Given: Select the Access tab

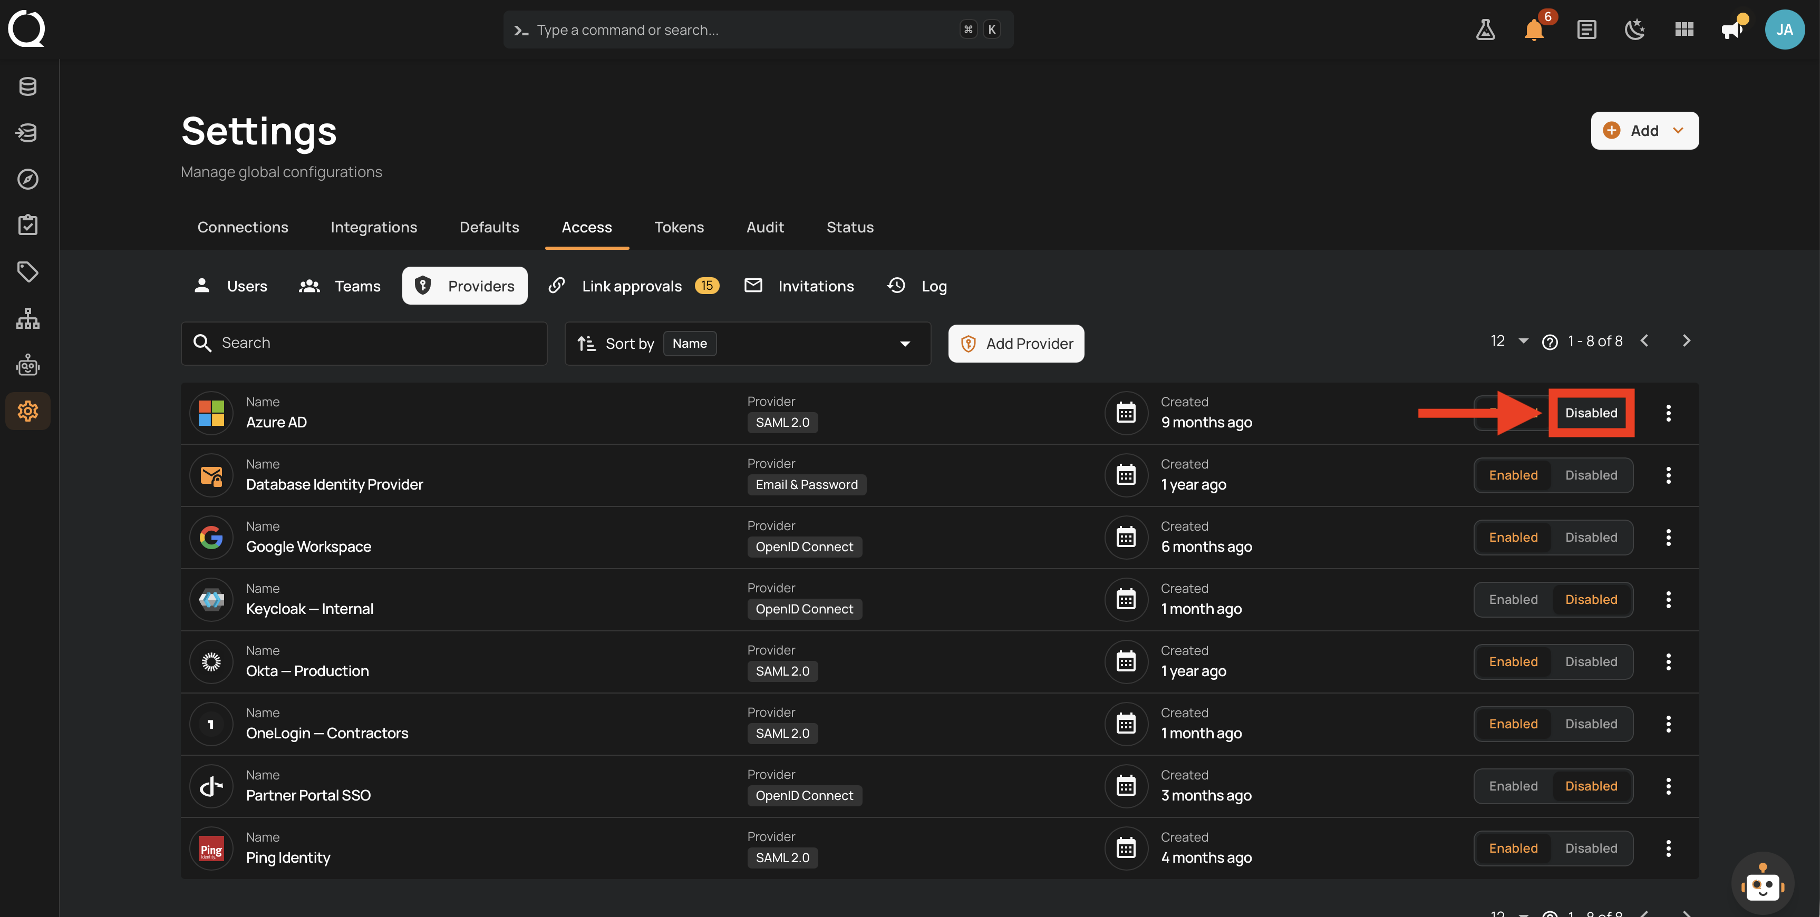Looking at the screenshot, I should pos(586,228).
